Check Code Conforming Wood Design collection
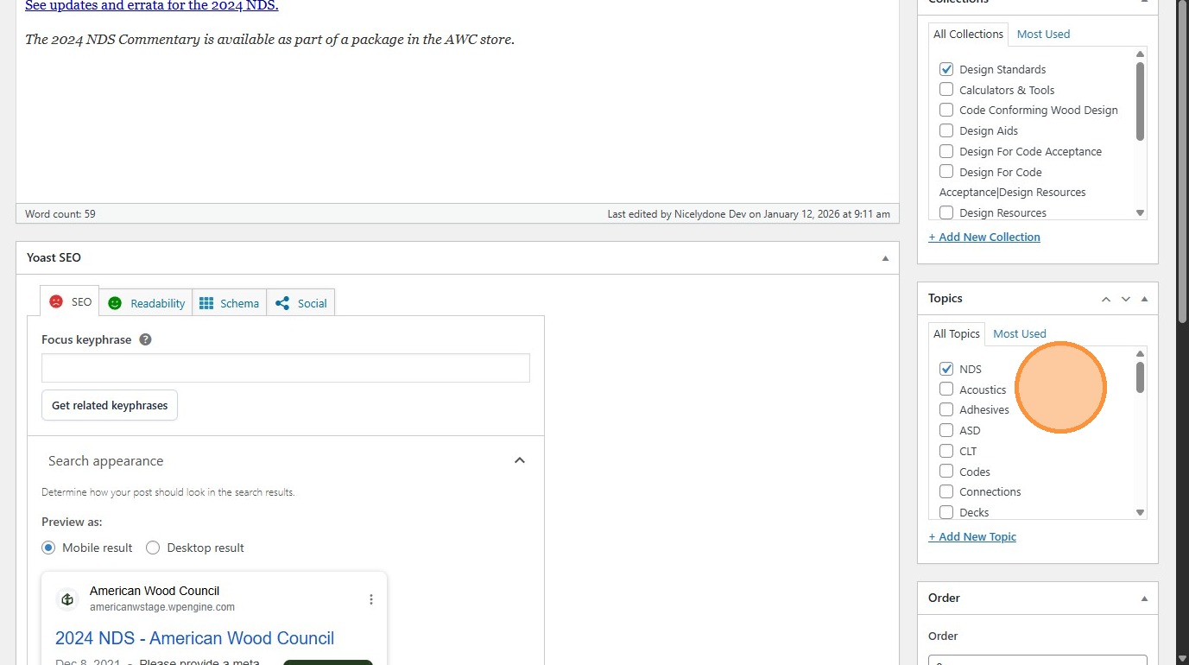The height and width of the screenshot is (665, 1189). (946, 110)
